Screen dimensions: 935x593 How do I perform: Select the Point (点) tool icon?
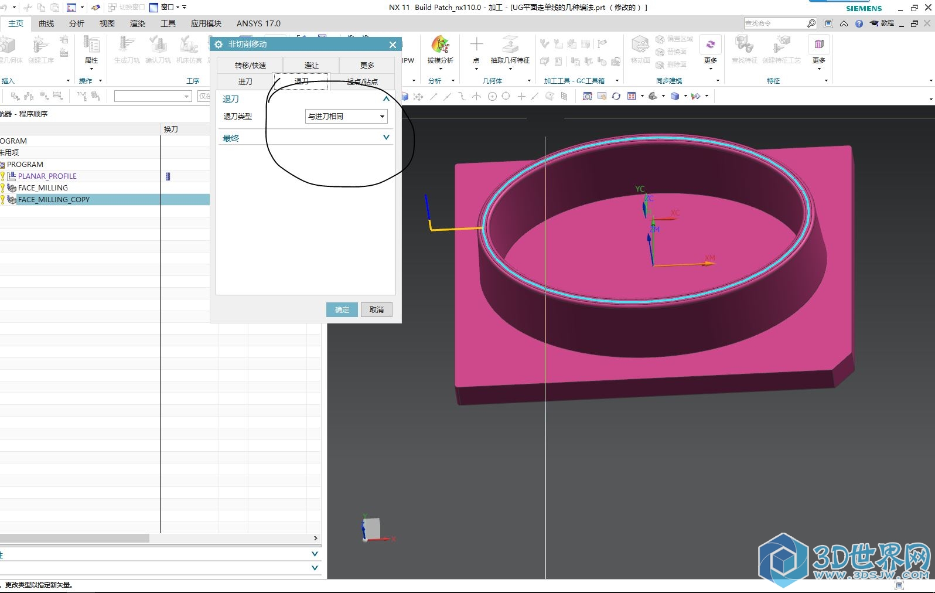coord(476,45)
